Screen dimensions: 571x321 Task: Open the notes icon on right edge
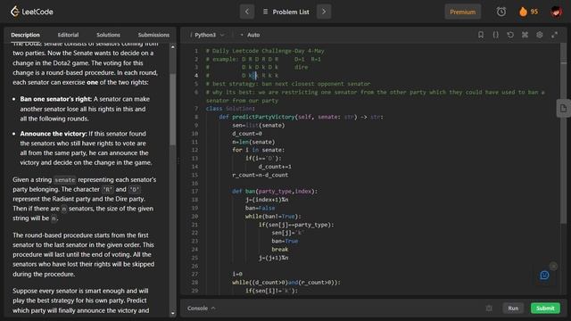coord(563,108)
